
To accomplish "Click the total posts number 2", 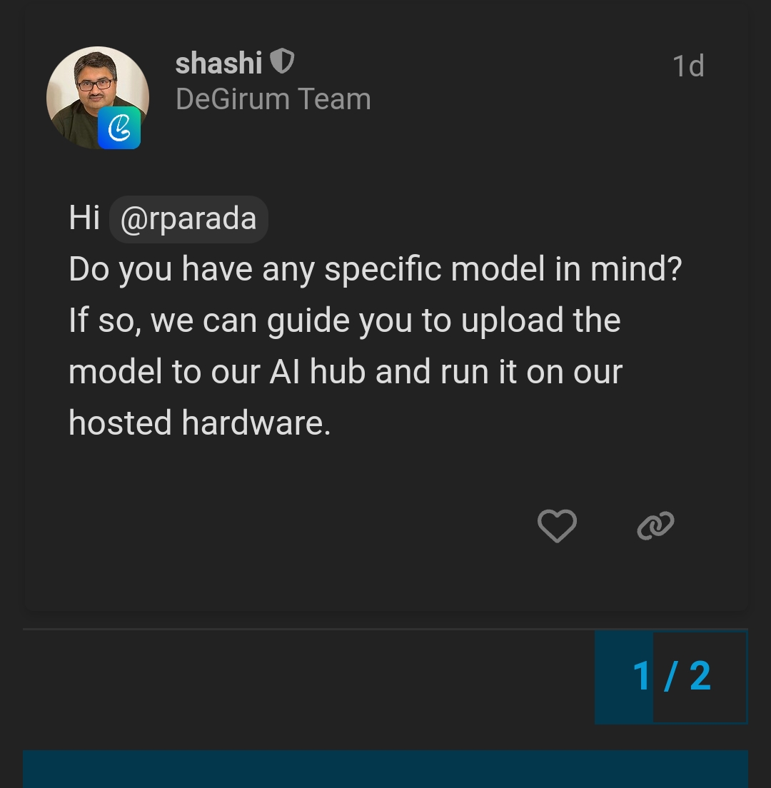I will (700, 676).
